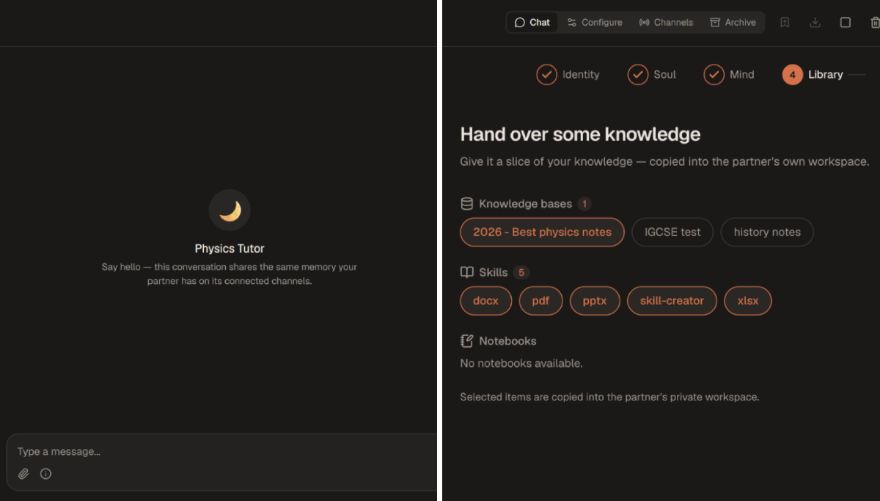Click the bookmark icon in top toolbar
The width and height of the screenshot is (880, 501).
point(785,23)
